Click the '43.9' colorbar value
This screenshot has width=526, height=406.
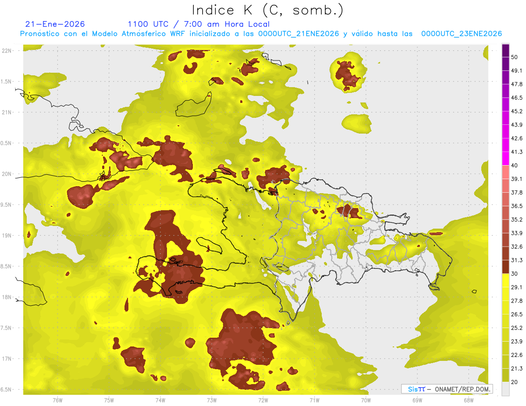[517, 125]
